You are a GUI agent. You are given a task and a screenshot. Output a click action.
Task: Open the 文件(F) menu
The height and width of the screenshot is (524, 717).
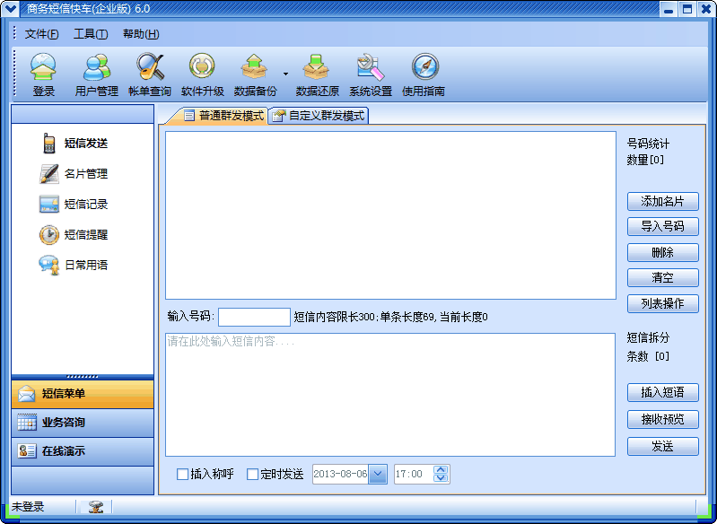41,34
